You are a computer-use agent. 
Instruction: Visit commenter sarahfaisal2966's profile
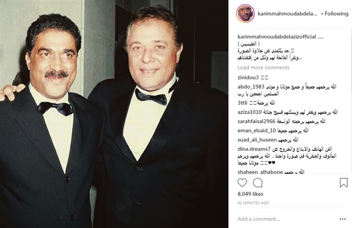256,121
